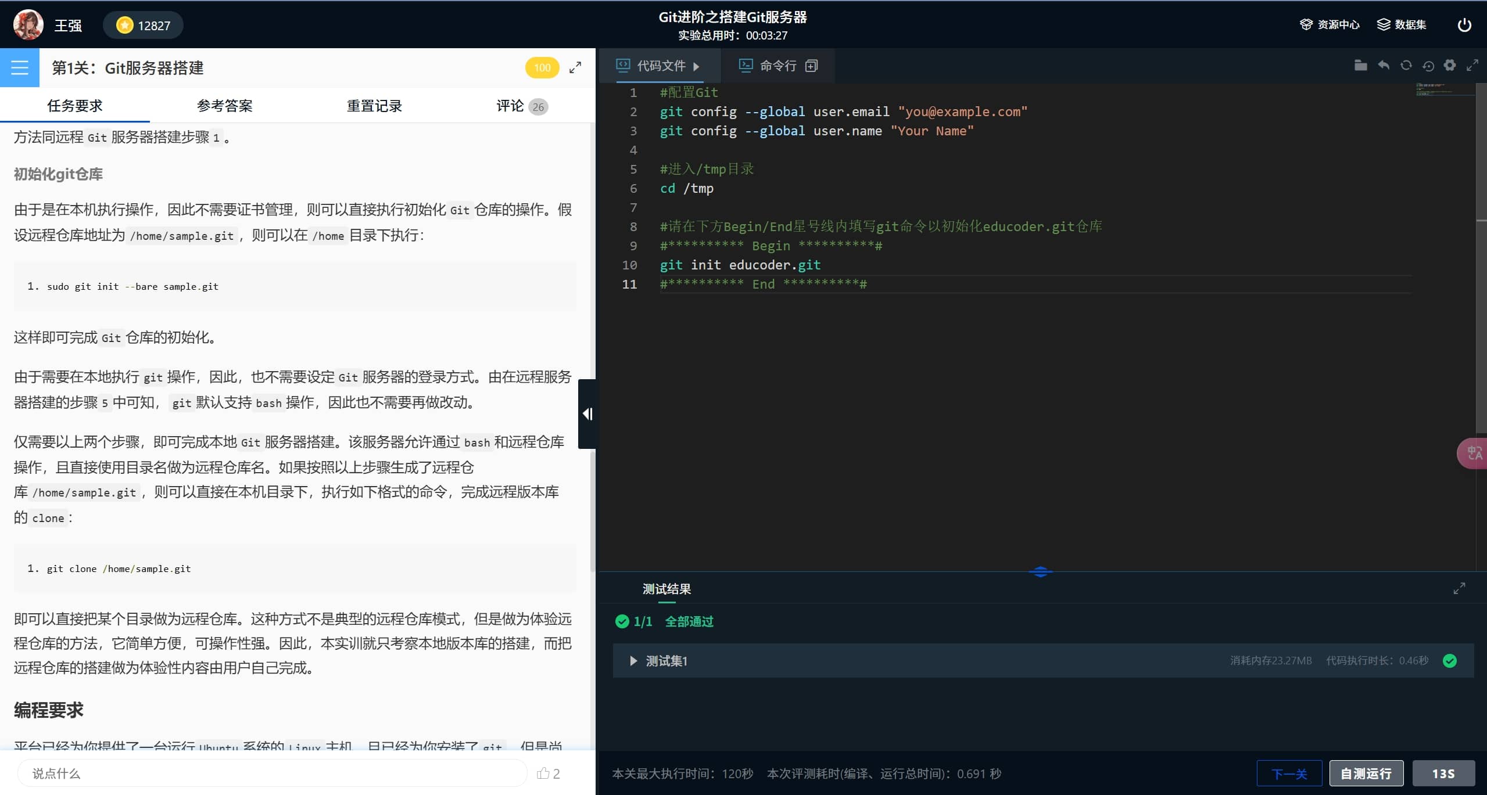Screen dimensions: 1487x795
Task: Click the power exit icon
Action: [1464, 25]
